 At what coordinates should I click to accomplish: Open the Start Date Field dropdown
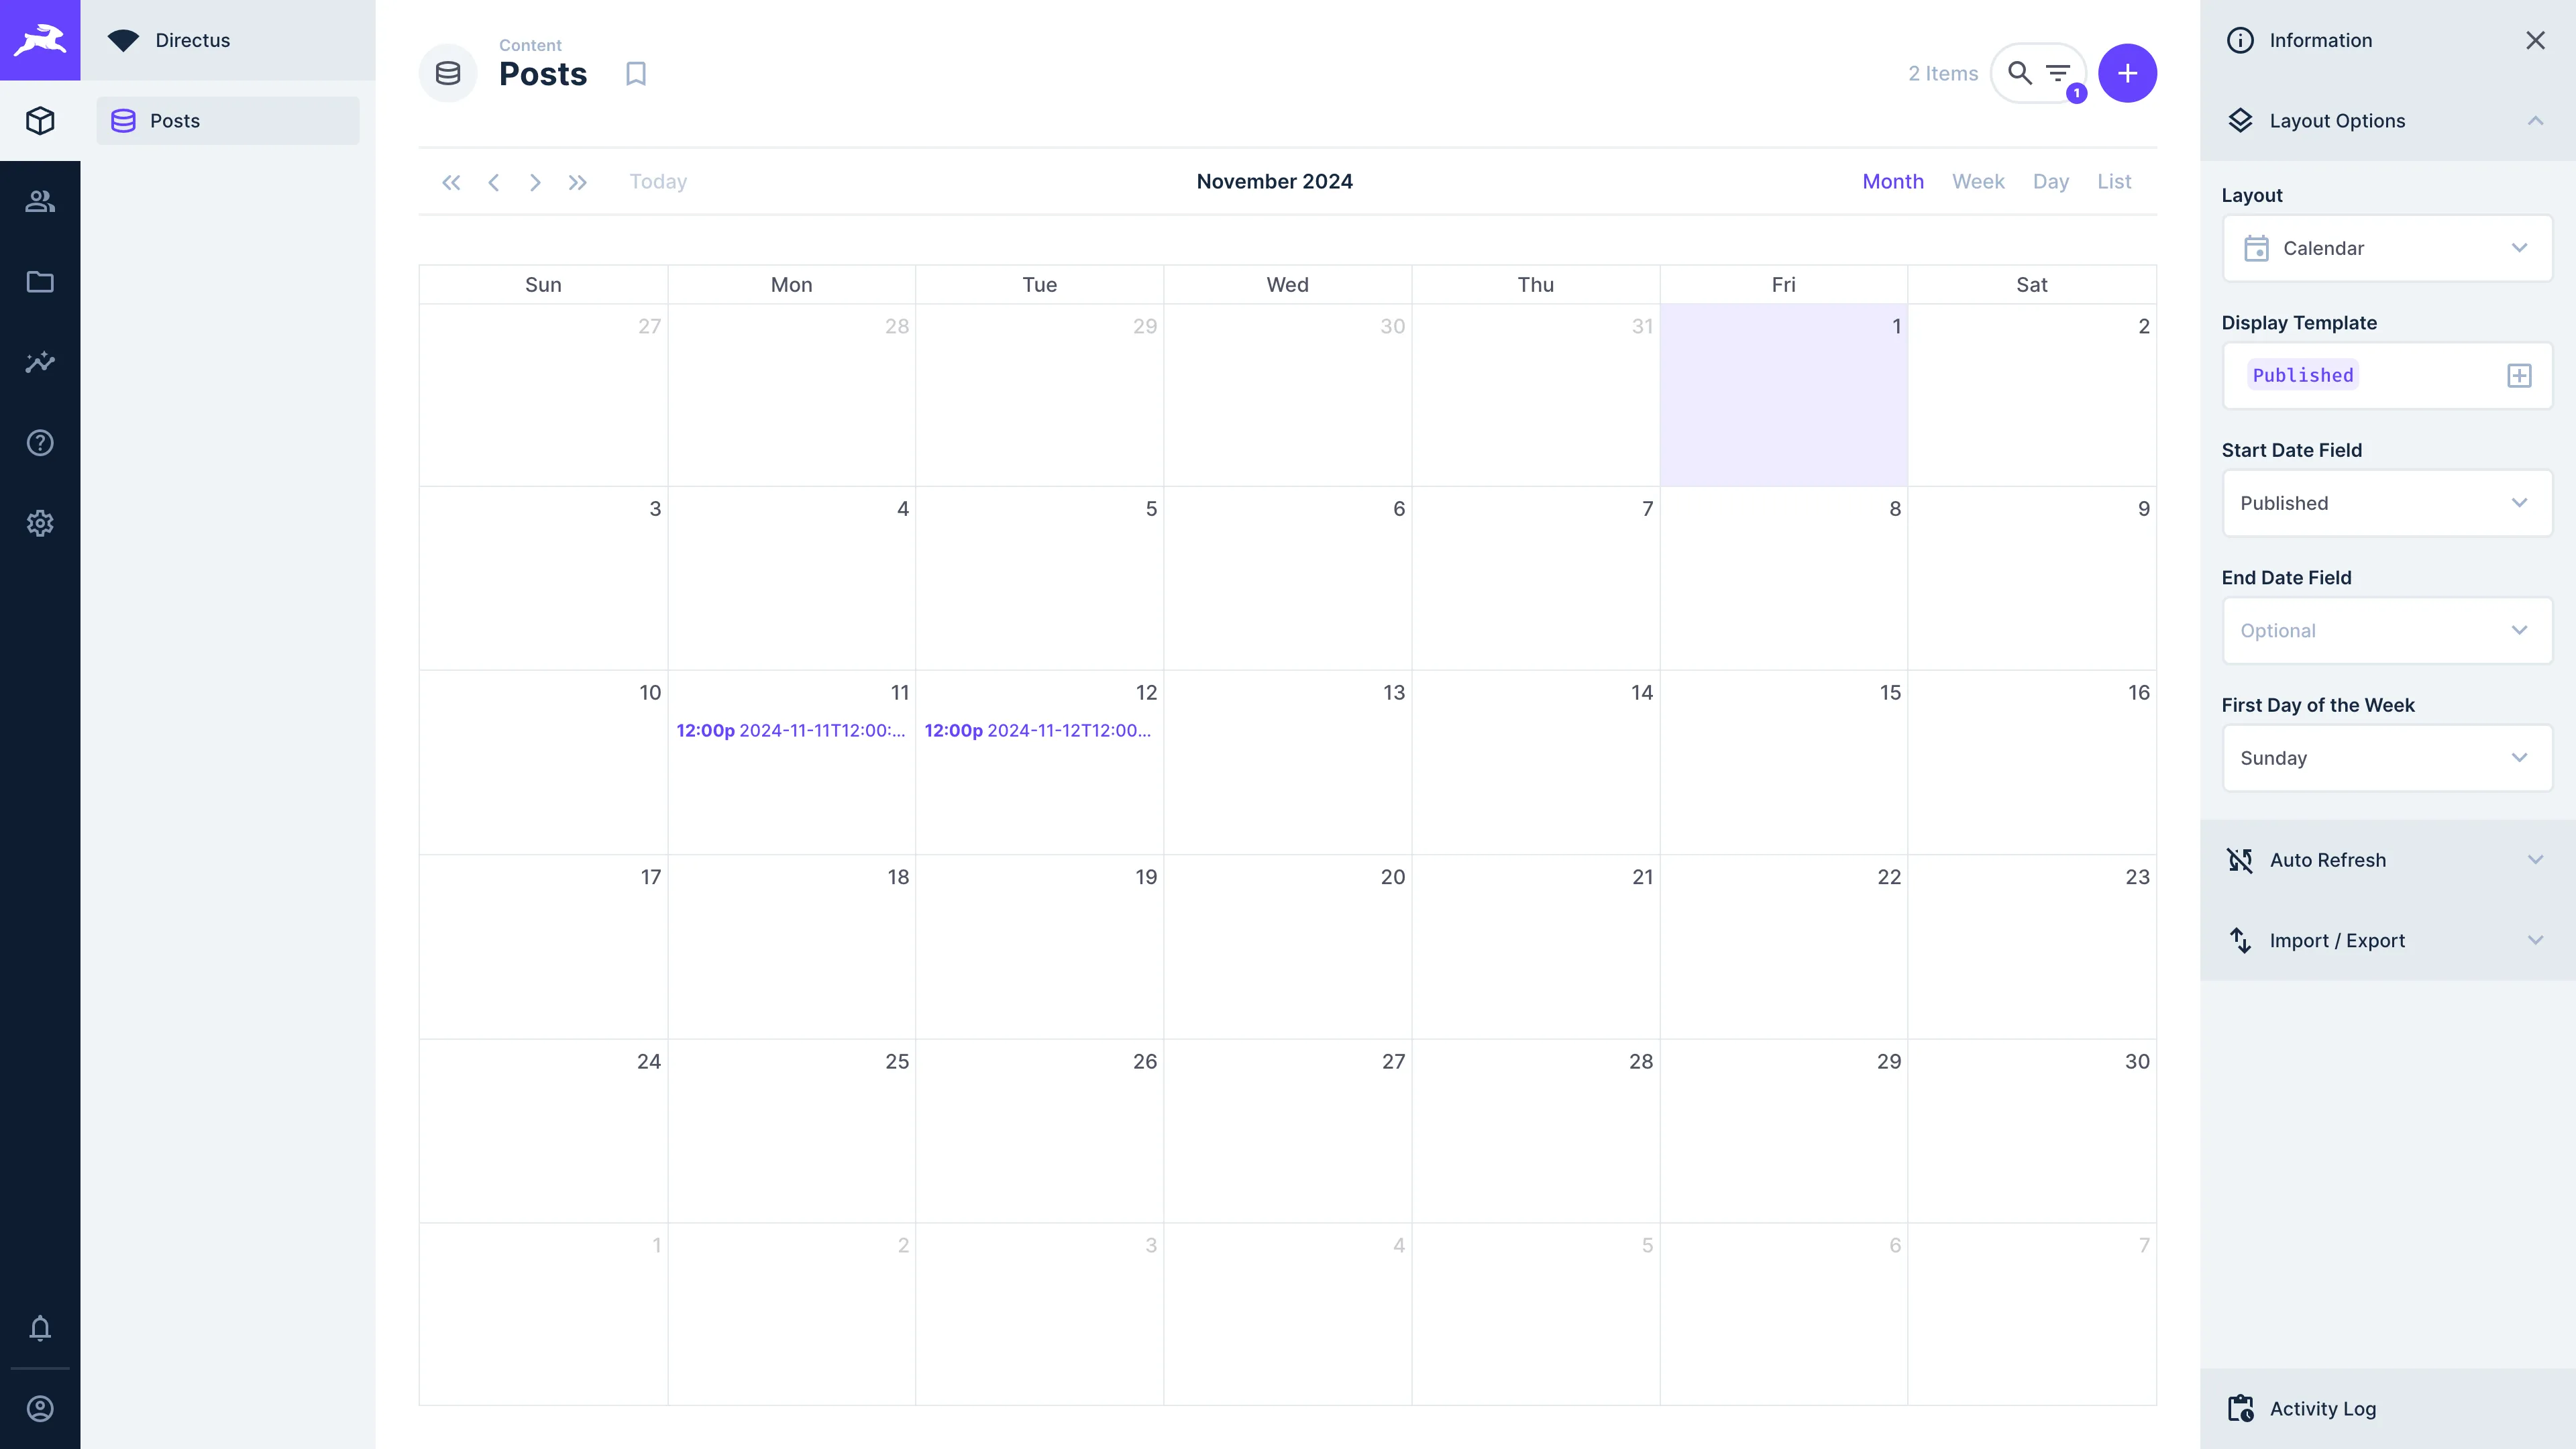(2387, 503)
